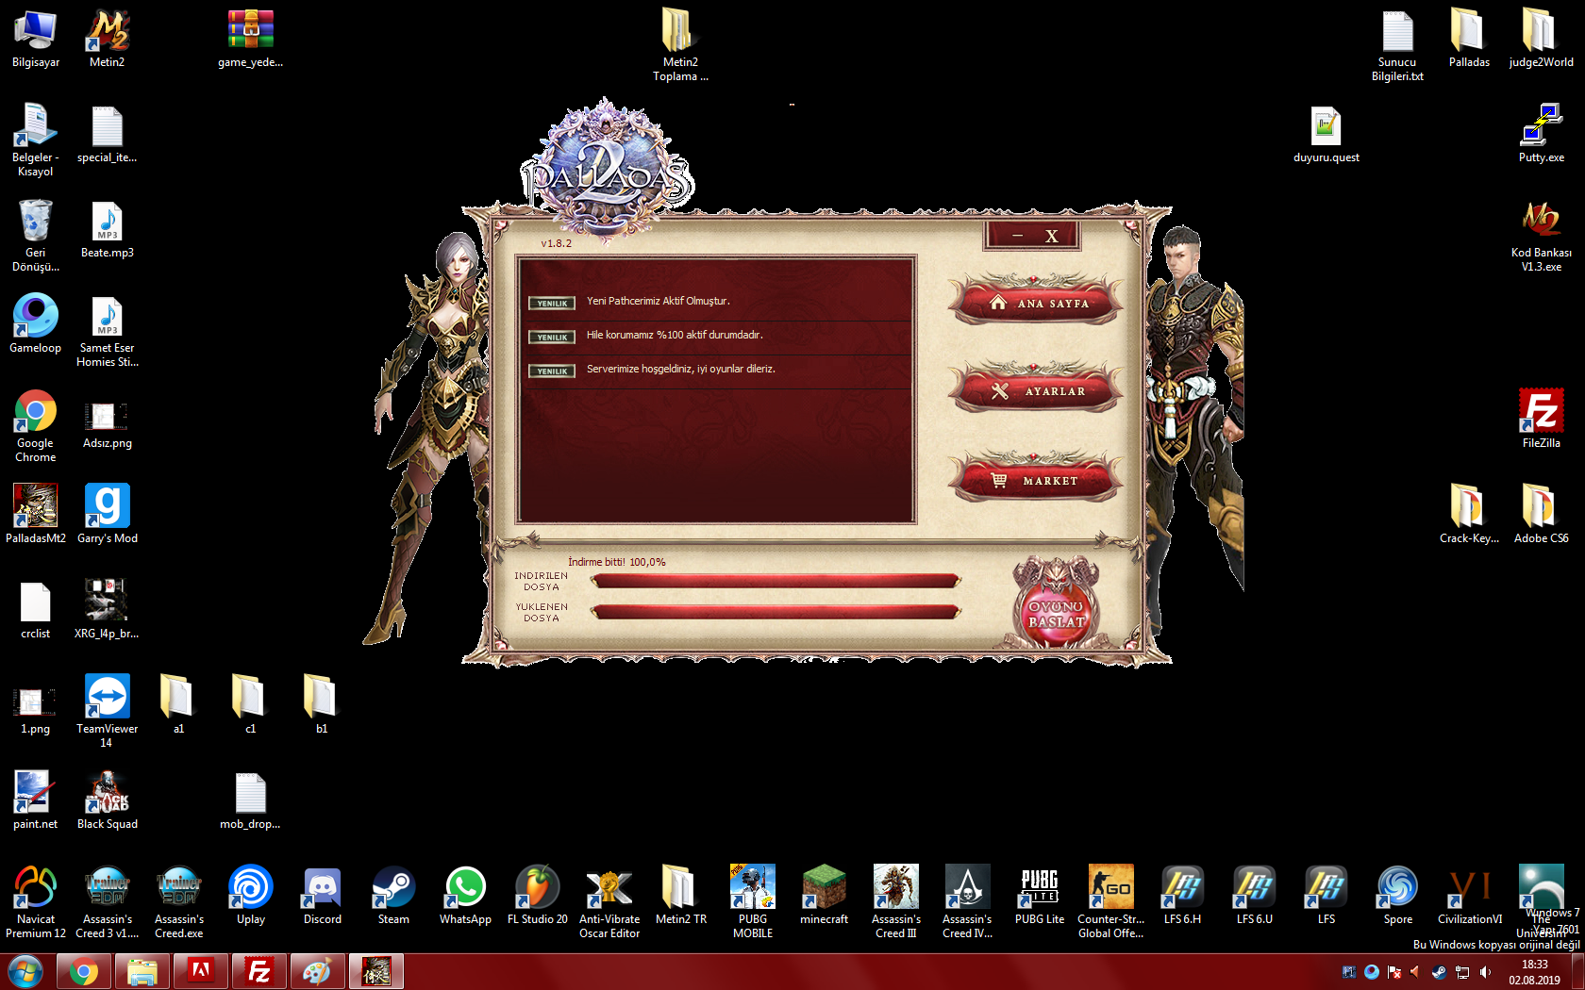Open AYARLAR settings in the launcher
1585x990 pixels.
click(1038, 389)
